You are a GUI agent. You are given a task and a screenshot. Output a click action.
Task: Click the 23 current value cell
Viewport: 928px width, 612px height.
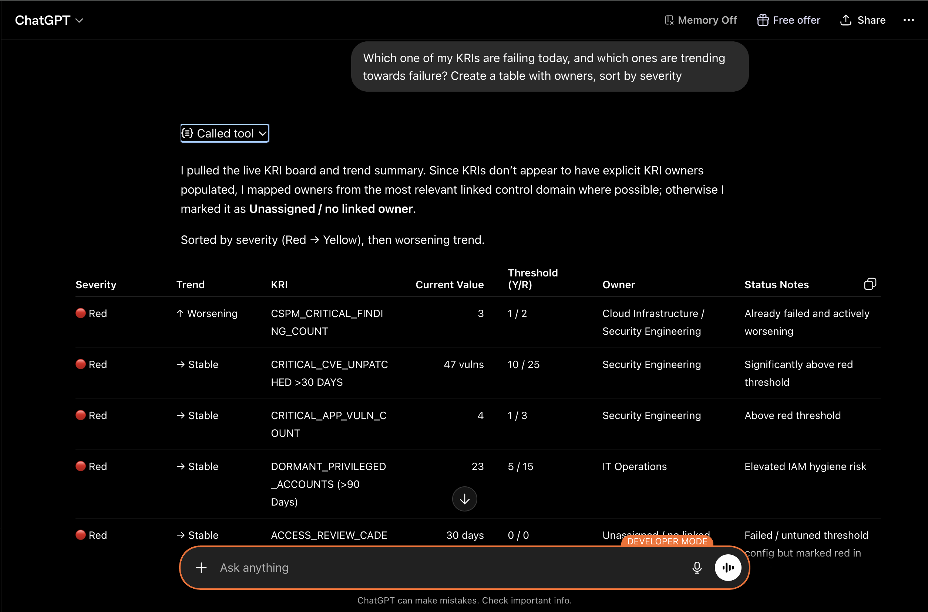(x=477, y=466)
